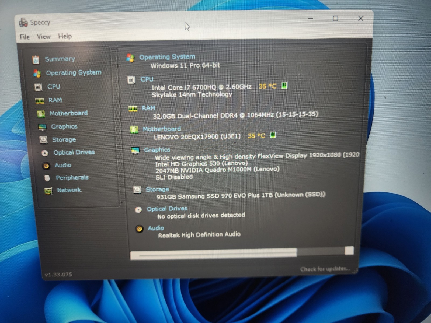Click the CPU chip icon in sidebar
Viewport: 431px width, 323px height.
(x=38, y=87)
